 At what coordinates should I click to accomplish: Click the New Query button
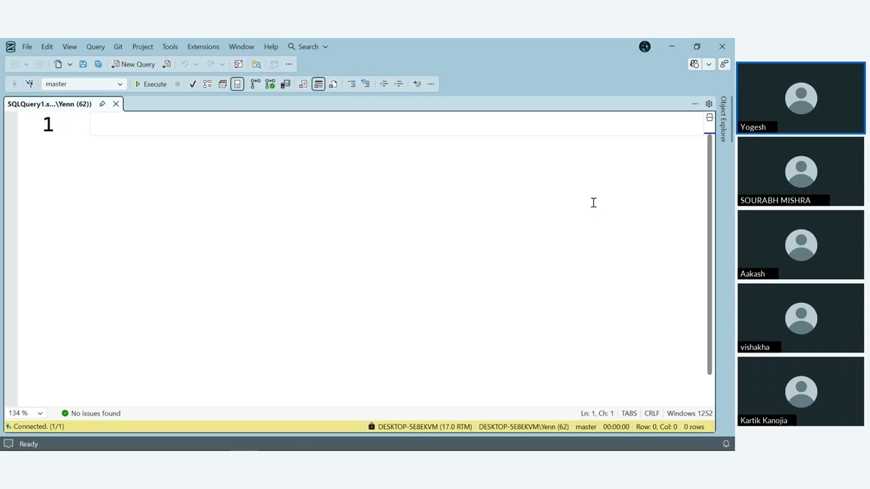pyautogui.click(x=133, y=64)
